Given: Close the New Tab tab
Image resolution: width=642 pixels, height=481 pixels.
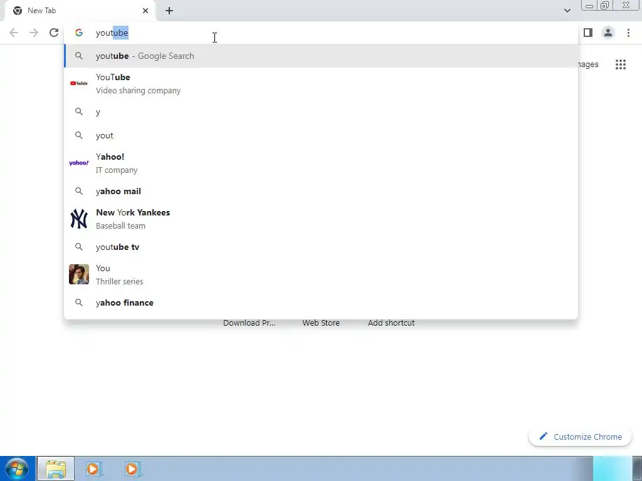Looking at the screenshot, I should pyautogui.click(x=145, y=11).
